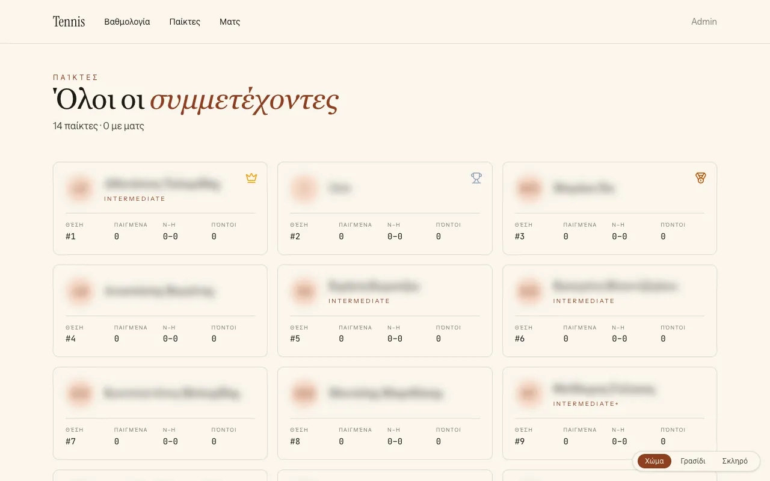
Task: Go home via the Tennis logo
Action: (x=69, y=22)
